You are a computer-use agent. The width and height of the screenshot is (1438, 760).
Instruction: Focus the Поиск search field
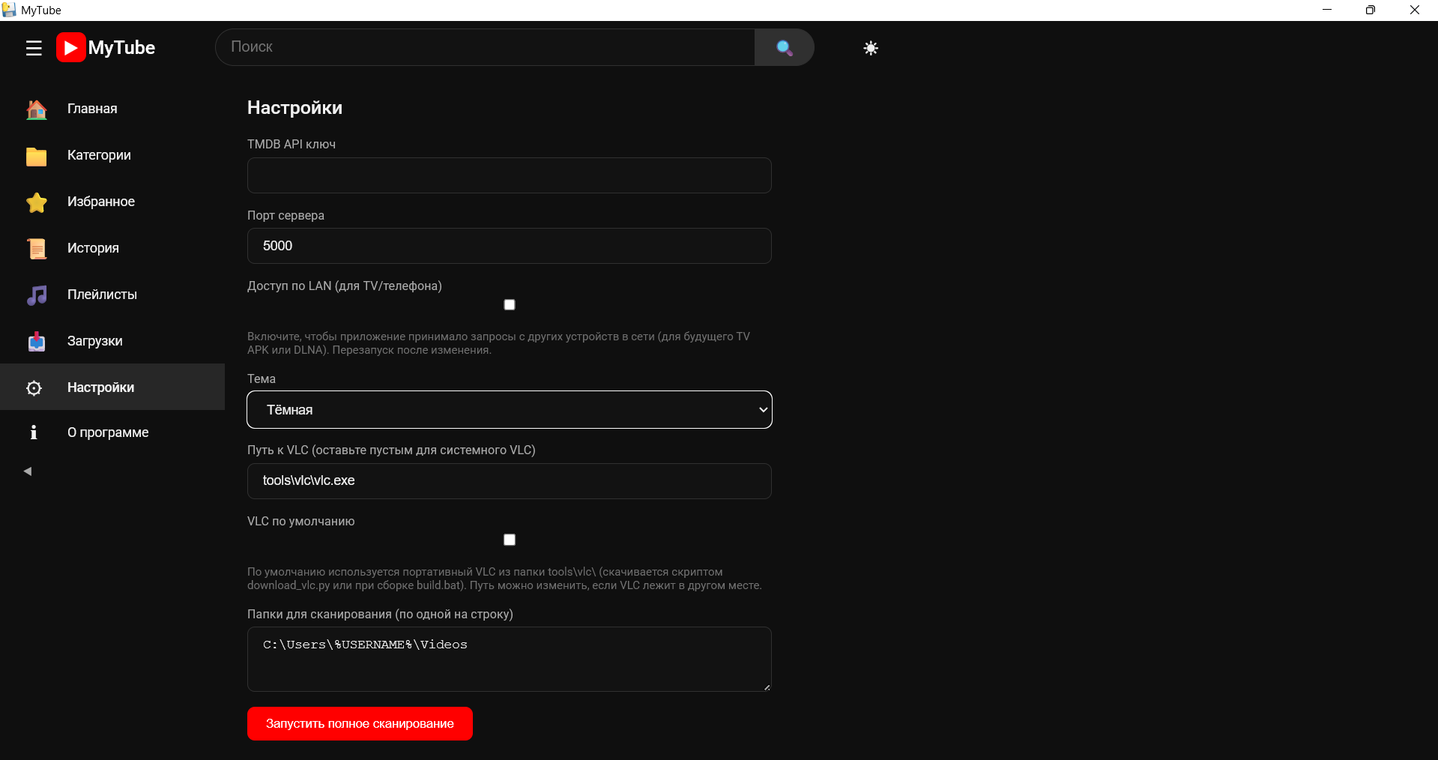coord(485,47)
